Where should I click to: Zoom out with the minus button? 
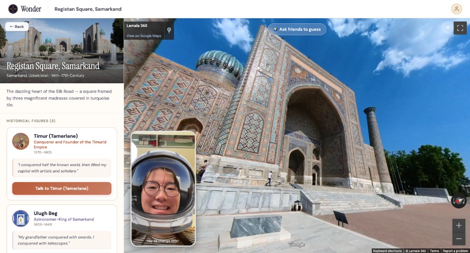click(x=459, y=238)
